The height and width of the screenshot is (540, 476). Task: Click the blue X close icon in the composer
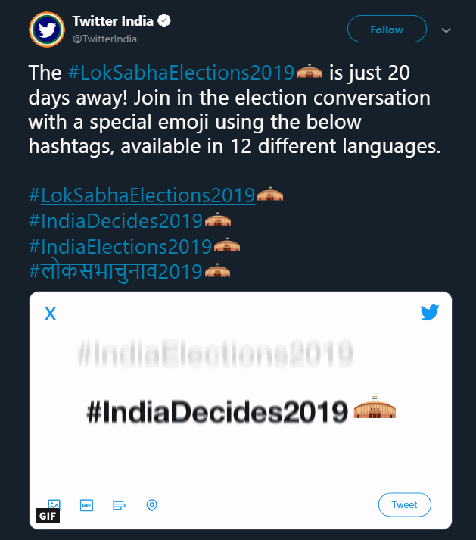[51, 314]
